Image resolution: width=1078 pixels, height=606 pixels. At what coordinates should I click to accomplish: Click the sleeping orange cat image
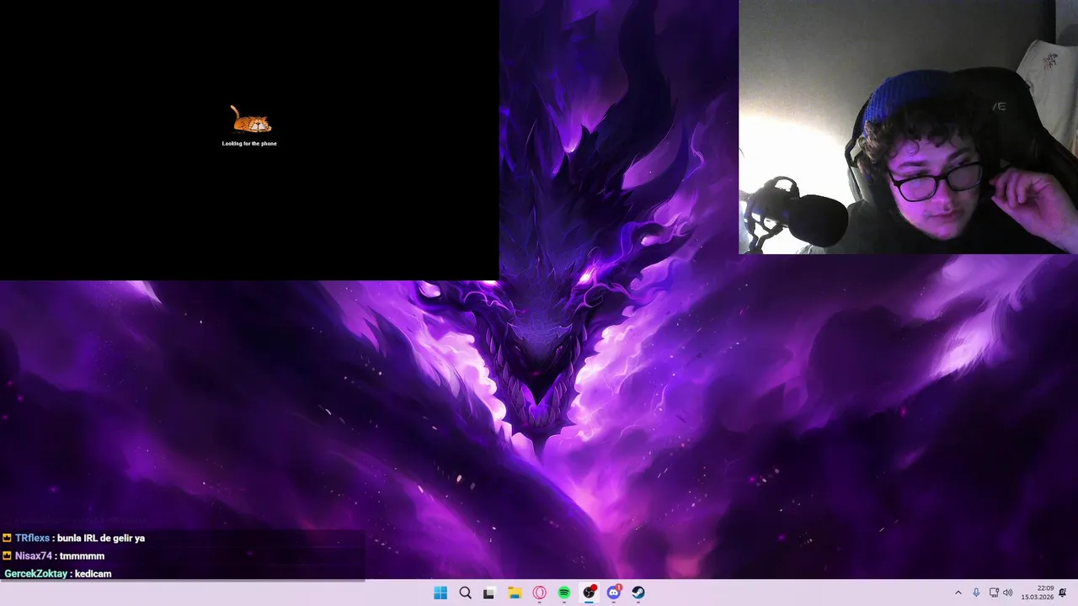tap(251, 120)
